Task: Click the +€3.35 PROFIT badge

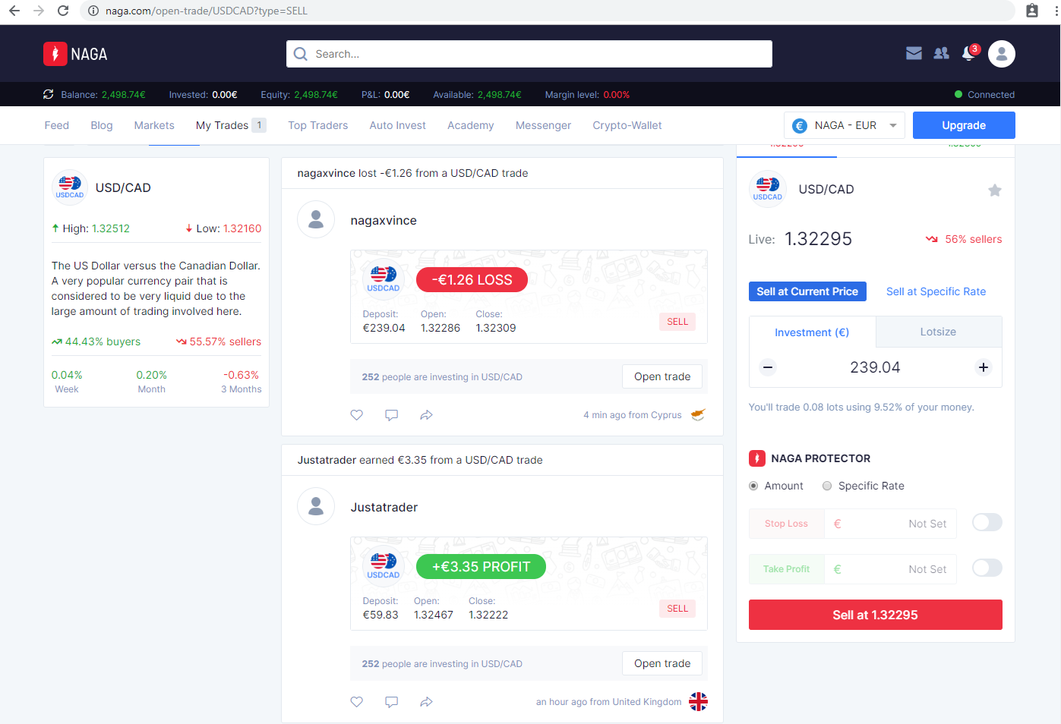Action: click(481, 566)
